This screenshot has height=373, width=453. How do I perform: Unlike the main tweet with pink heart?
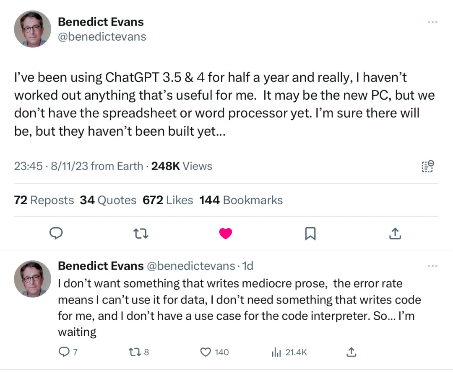point(226,233)
